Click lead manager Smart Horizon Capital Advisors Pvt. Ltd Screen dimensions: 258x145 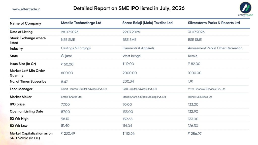tap(84, 89)
